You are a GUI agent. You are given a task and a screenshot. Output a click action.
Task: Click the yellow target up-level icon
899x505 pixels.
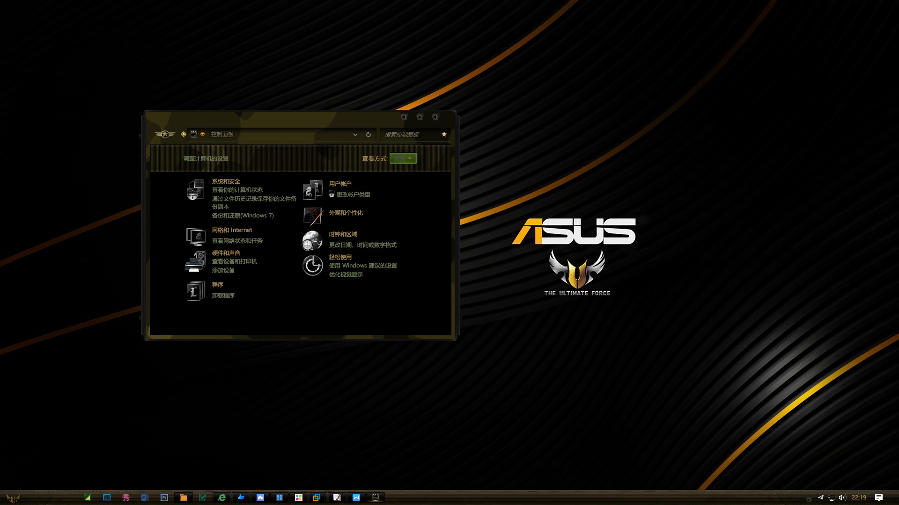click(184, 134)
